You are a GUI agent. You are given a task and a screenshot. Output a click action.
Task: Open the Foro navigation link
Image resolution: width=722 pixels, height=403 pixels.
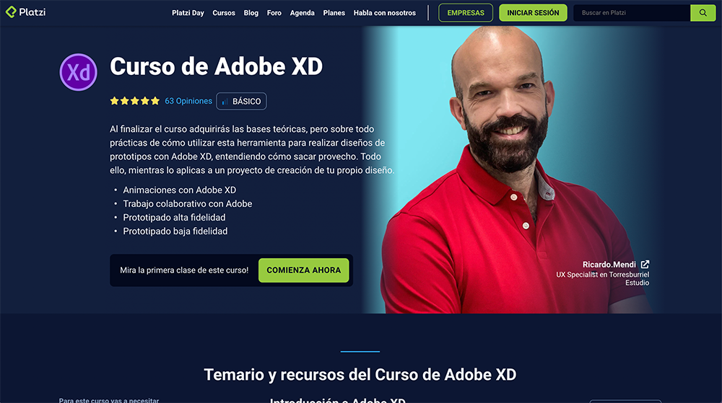click(274, 13)
